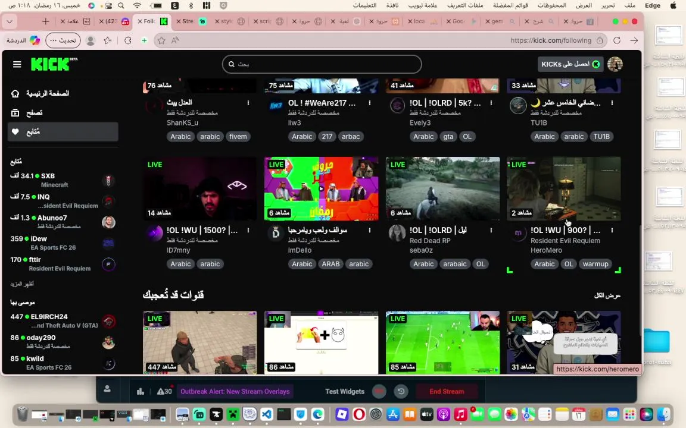Click the browse icon in Kick sidebar
The height and width of the screenshot is (428, 686).
click(15, 113)
